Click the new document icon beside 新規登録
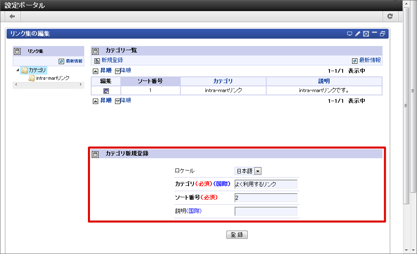417x254 pixels. tap(97, 61)
